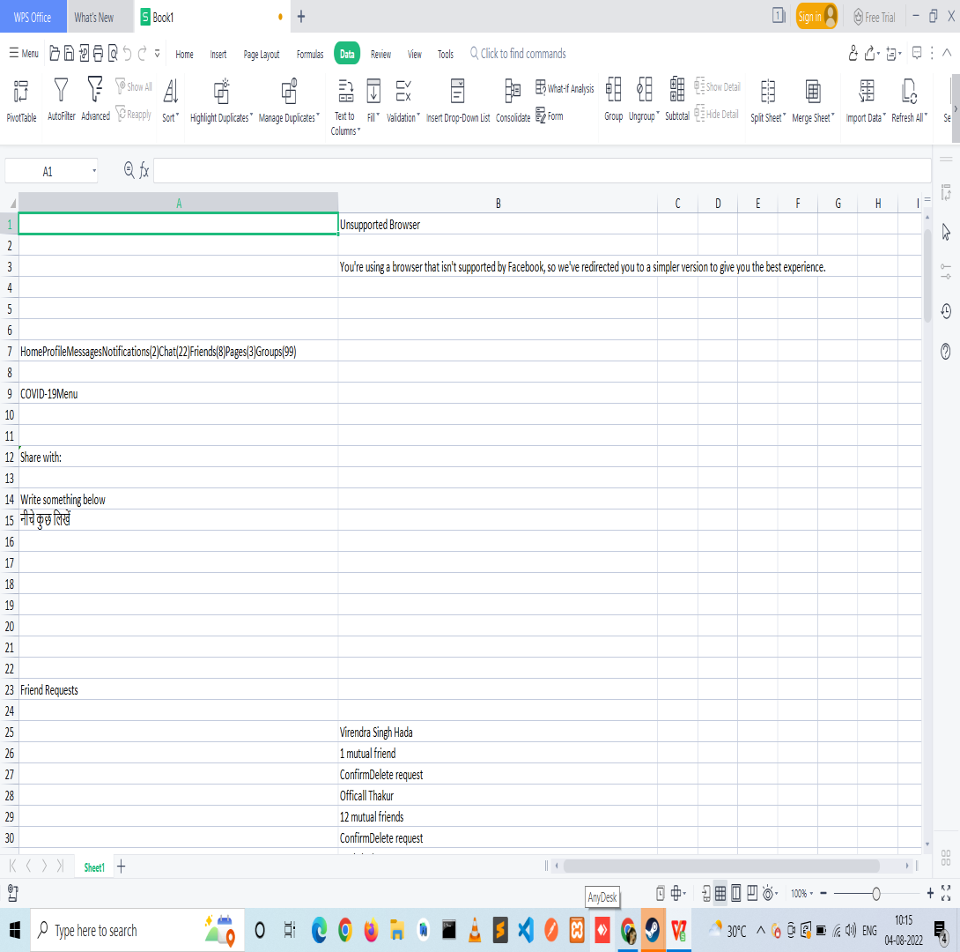Viewport: 960px width, 952px height.
Task: Open the Tools tab
Action: [445, 54]
